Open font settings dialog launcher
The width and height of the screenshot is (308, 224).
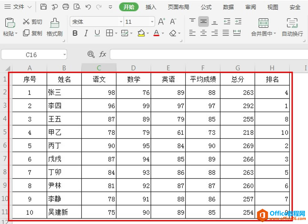[x=181, y=41]
